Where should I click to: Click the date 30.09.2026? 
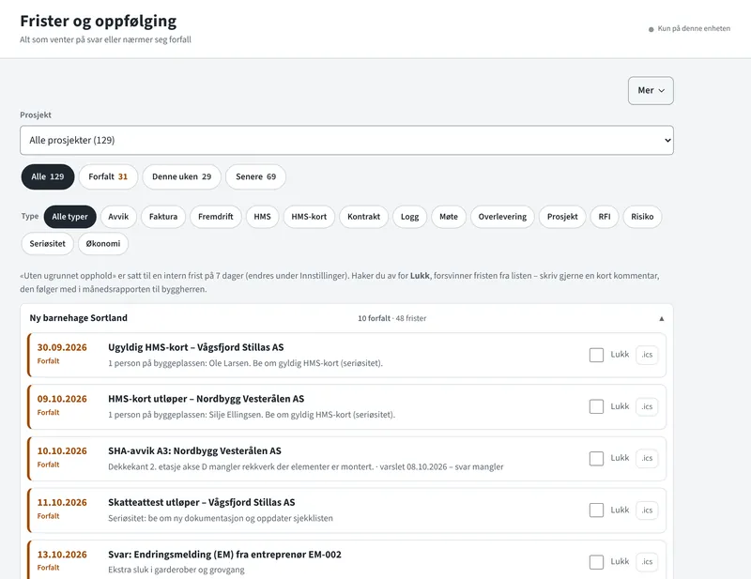(x=62, y=348)
